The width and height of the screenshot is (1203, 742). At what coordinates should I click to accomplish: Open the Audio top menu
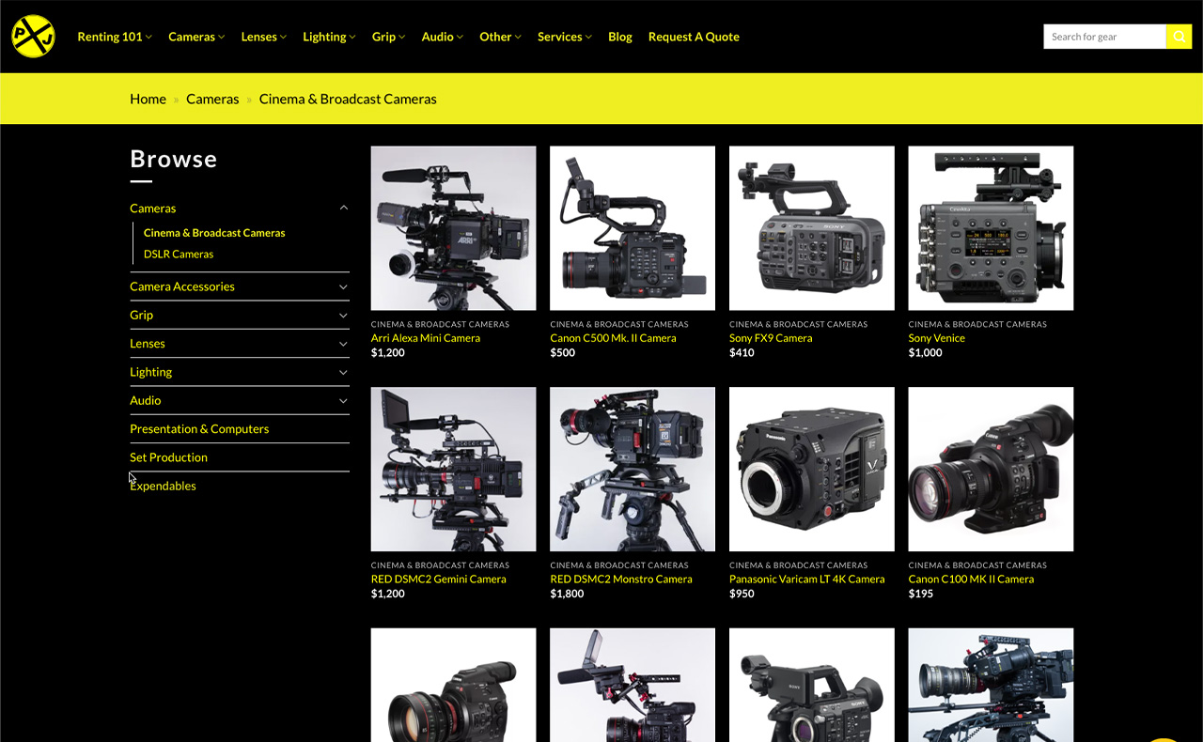[442, 37]
